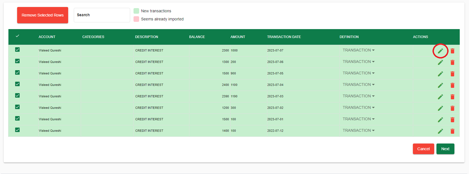Edit the 2022-07-12 transaction row
469x174 pixels.
pyautogui.click(x=440, y=131)
